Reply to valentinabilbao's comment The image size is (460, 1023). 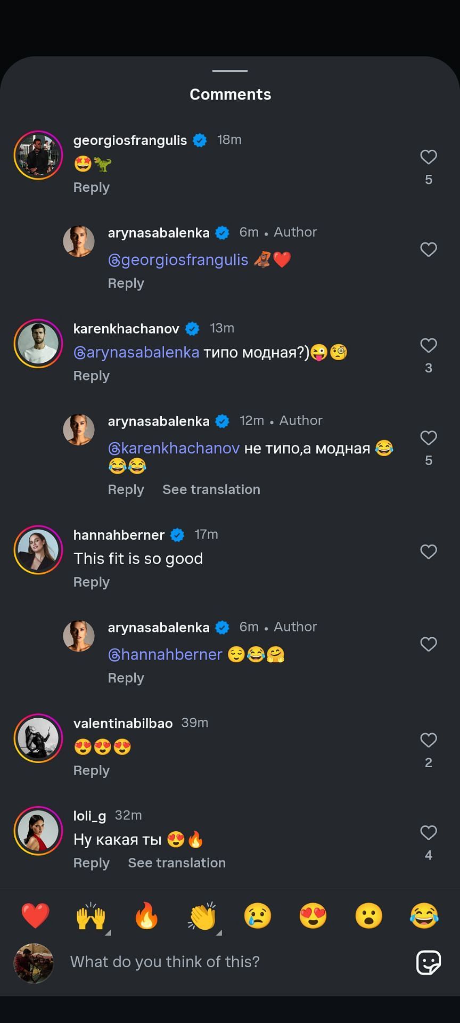click(92, 771)
